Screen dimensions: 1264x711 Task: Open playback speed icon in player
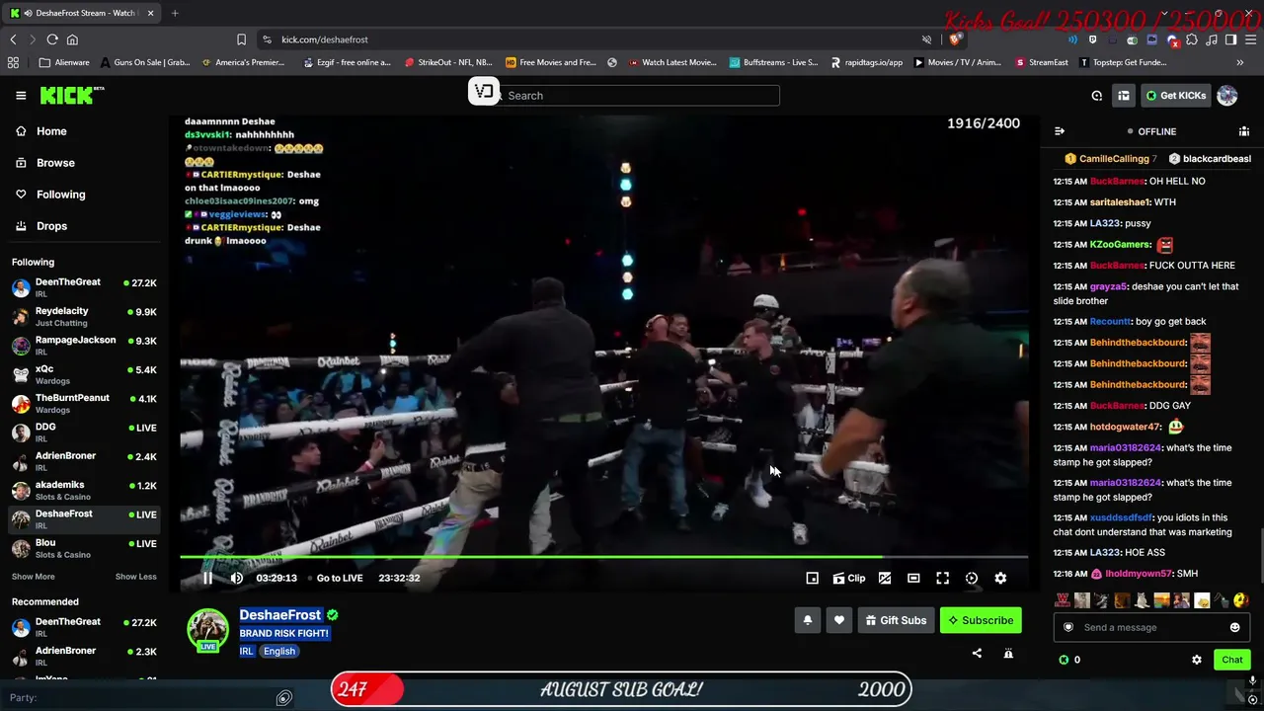pyautogui.click(x=972, y=579)
